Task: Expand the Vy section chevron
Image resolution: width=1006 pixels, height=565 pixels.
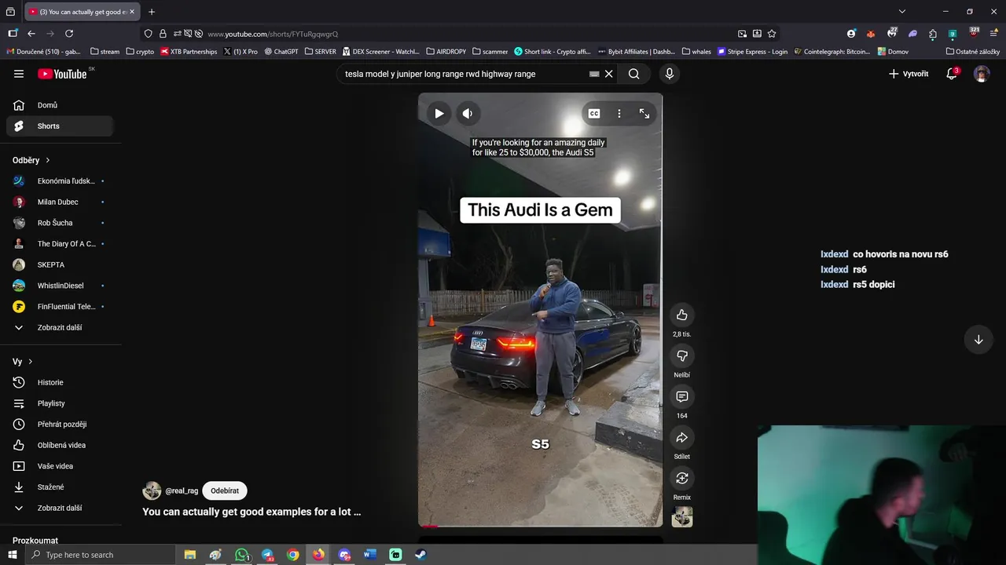Action: (x=31, y=362)
